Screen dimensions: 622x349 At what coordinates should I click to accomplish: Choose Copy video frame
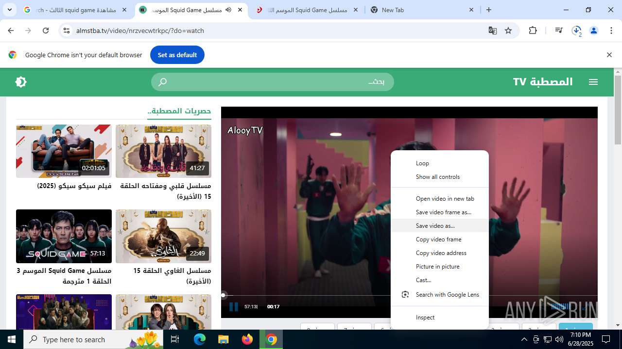[440, 239]
